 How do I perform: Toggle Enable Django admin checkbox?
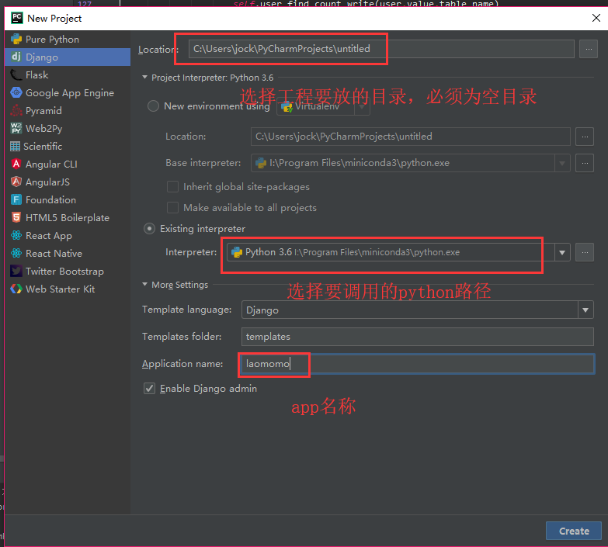tap(149, 388)
